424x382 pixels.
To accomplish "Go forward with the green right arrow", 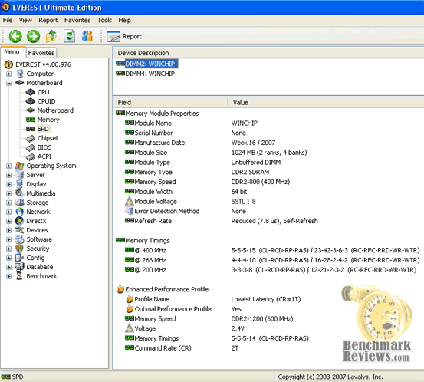I will coord(33,36).
